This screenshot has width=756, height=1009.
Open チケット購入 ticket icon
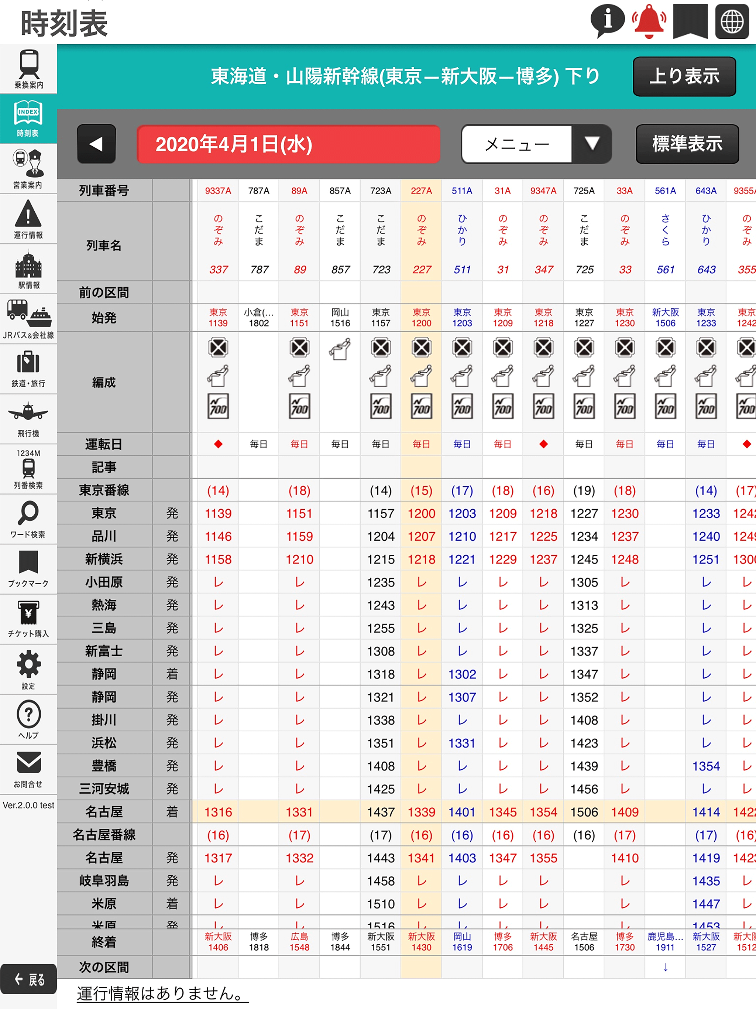pos(28,619)
